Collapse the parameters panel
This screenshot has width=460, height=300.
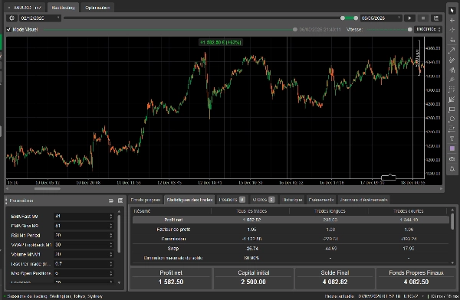[x=111, y=201]
